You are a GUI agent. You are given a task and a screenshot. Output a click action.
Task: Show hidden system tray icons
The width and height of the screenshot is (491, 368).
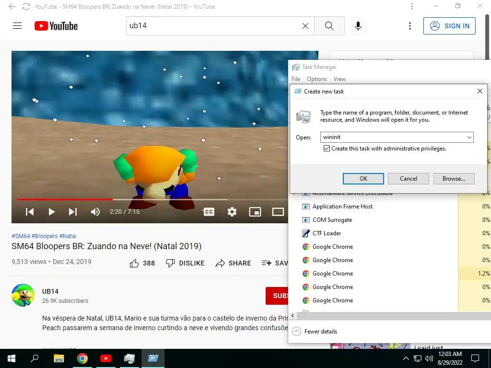coord(406,358)
